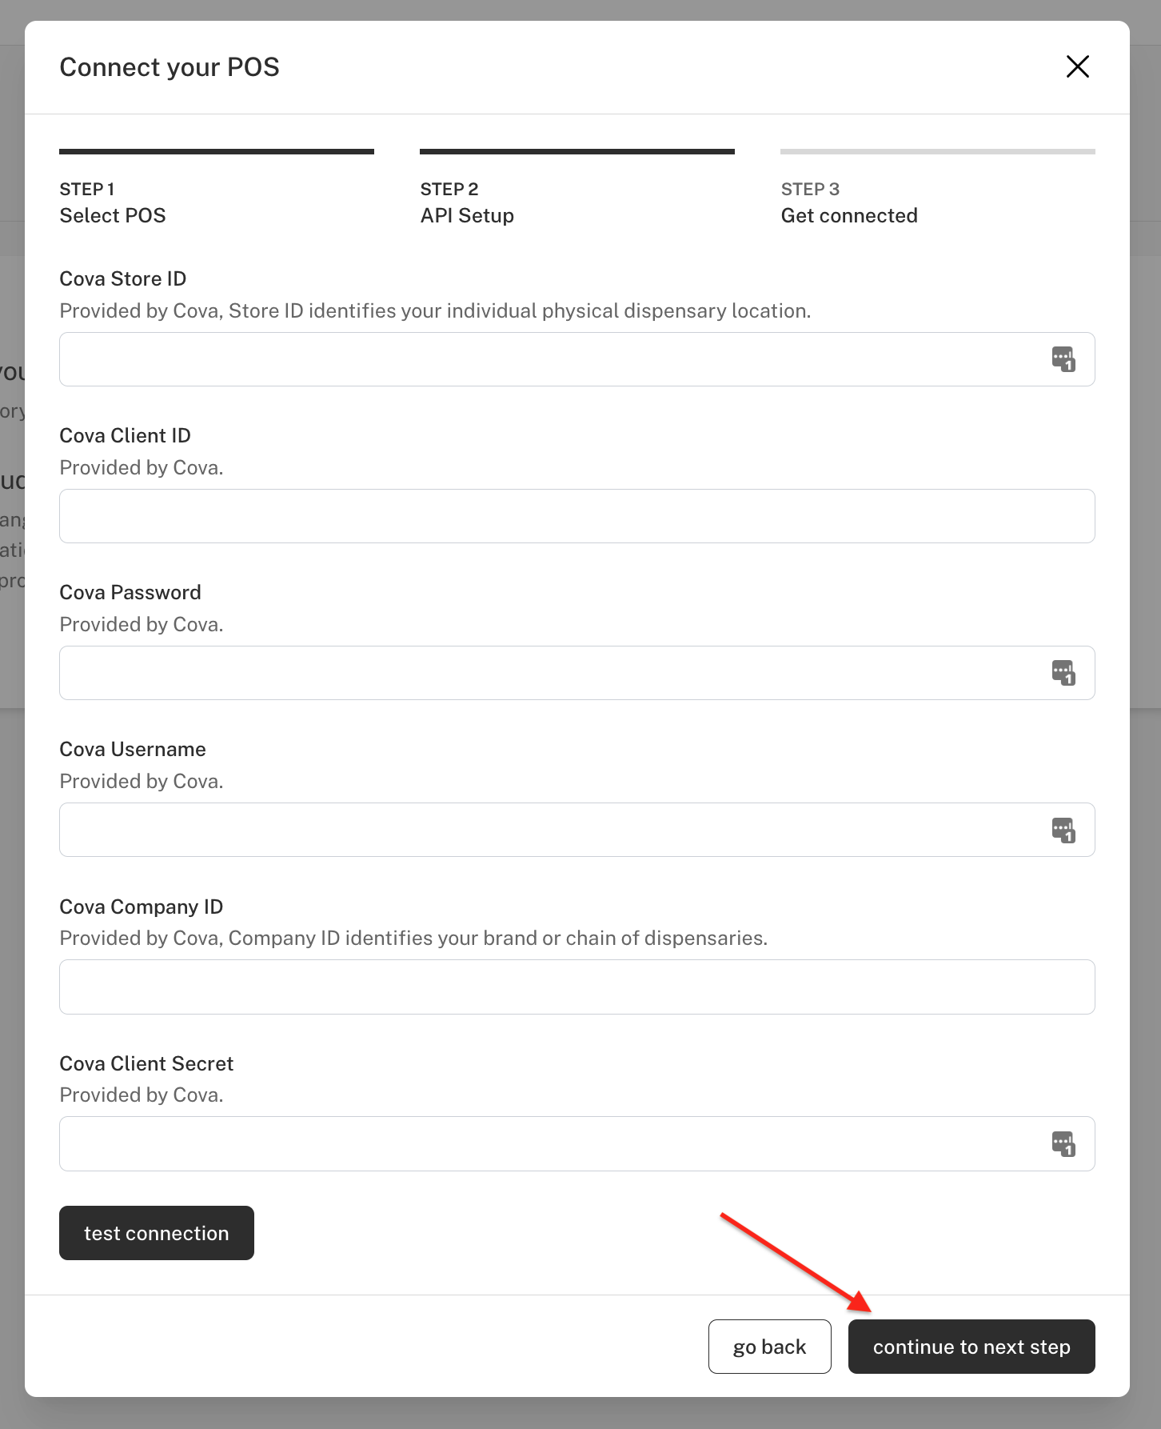Click the Connect your POS dialog title
This screenshot has width=1161, height=1429.
(x=170, y=67)
